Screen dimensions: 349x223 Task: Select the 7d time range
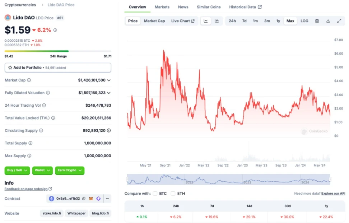(244, 21)
